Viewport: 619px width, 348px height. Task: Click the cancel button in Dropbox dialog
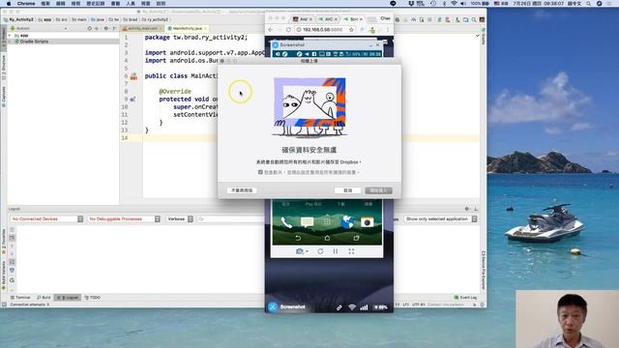pos(347,190)
